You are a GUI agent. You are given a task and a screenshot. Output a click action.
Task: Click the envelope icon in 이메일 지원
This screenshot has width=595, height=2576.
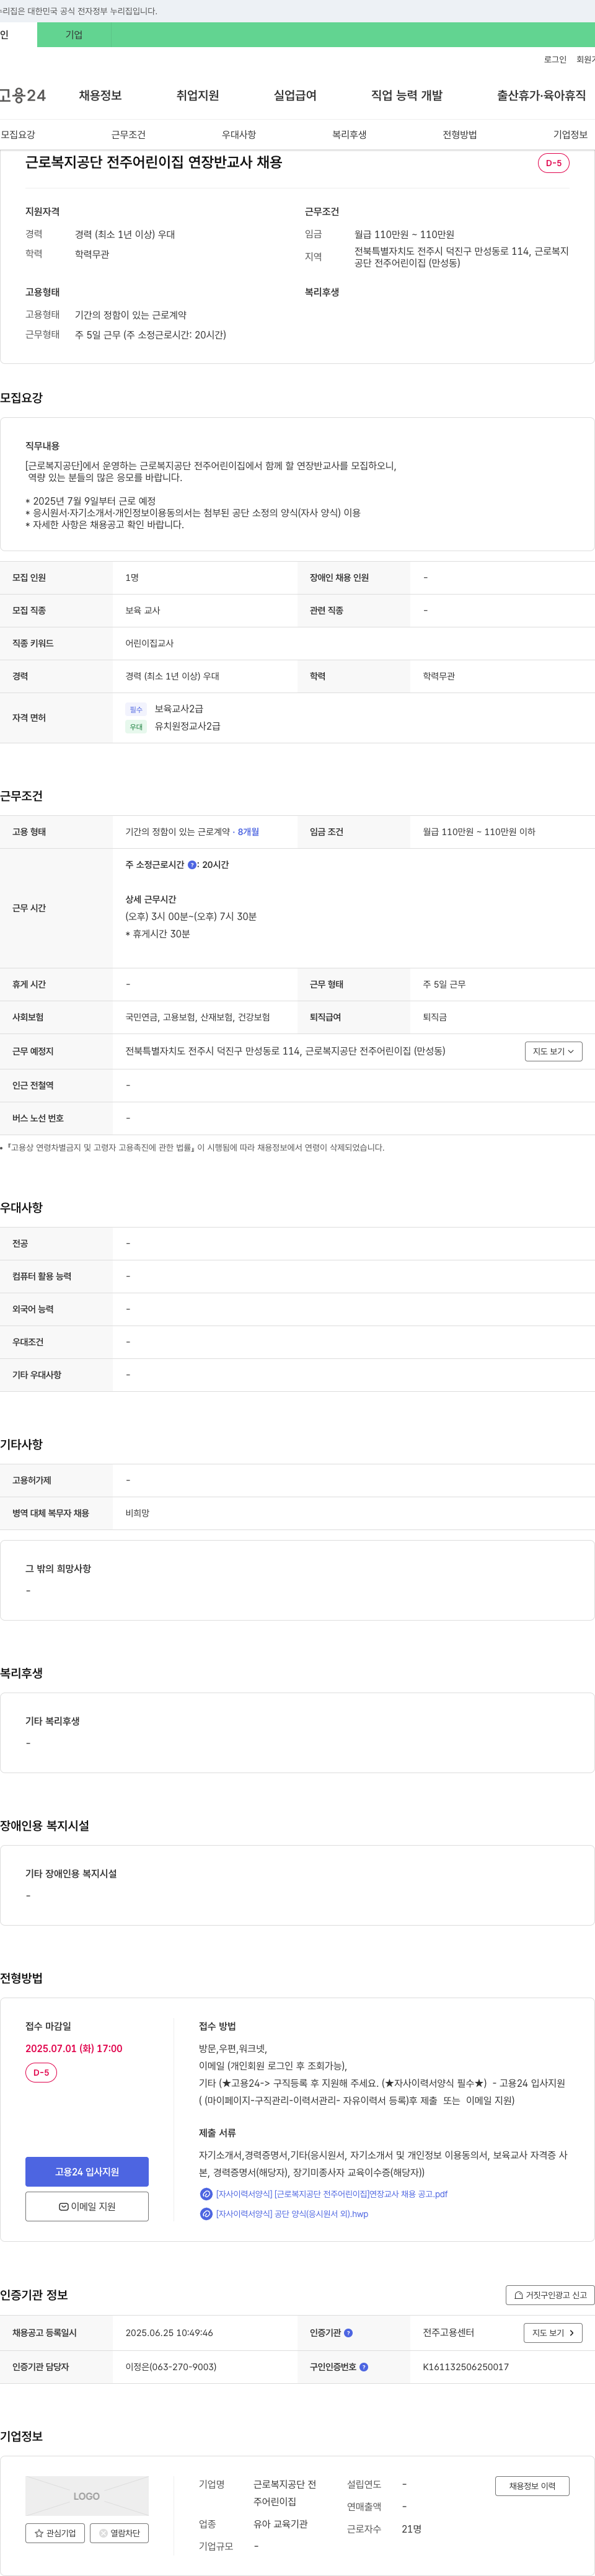[63, 2206]
